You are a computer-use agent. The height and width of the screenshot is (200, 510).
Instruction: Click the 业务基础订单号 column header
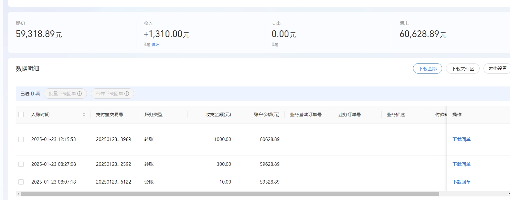pos(306,115)
